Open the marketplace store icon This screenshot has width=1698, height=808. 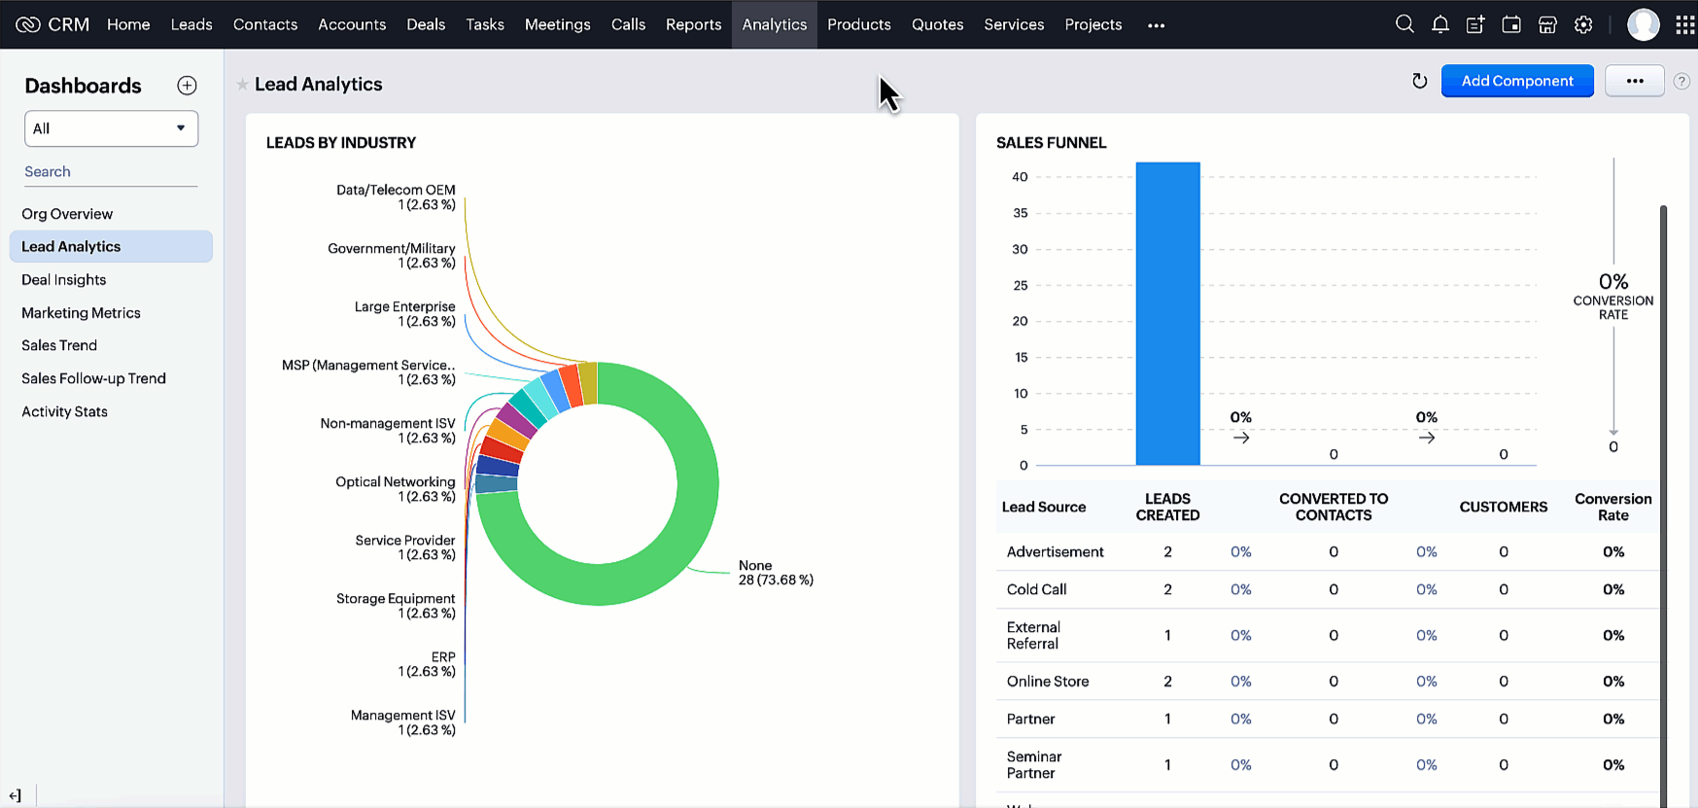point(1547,24)
